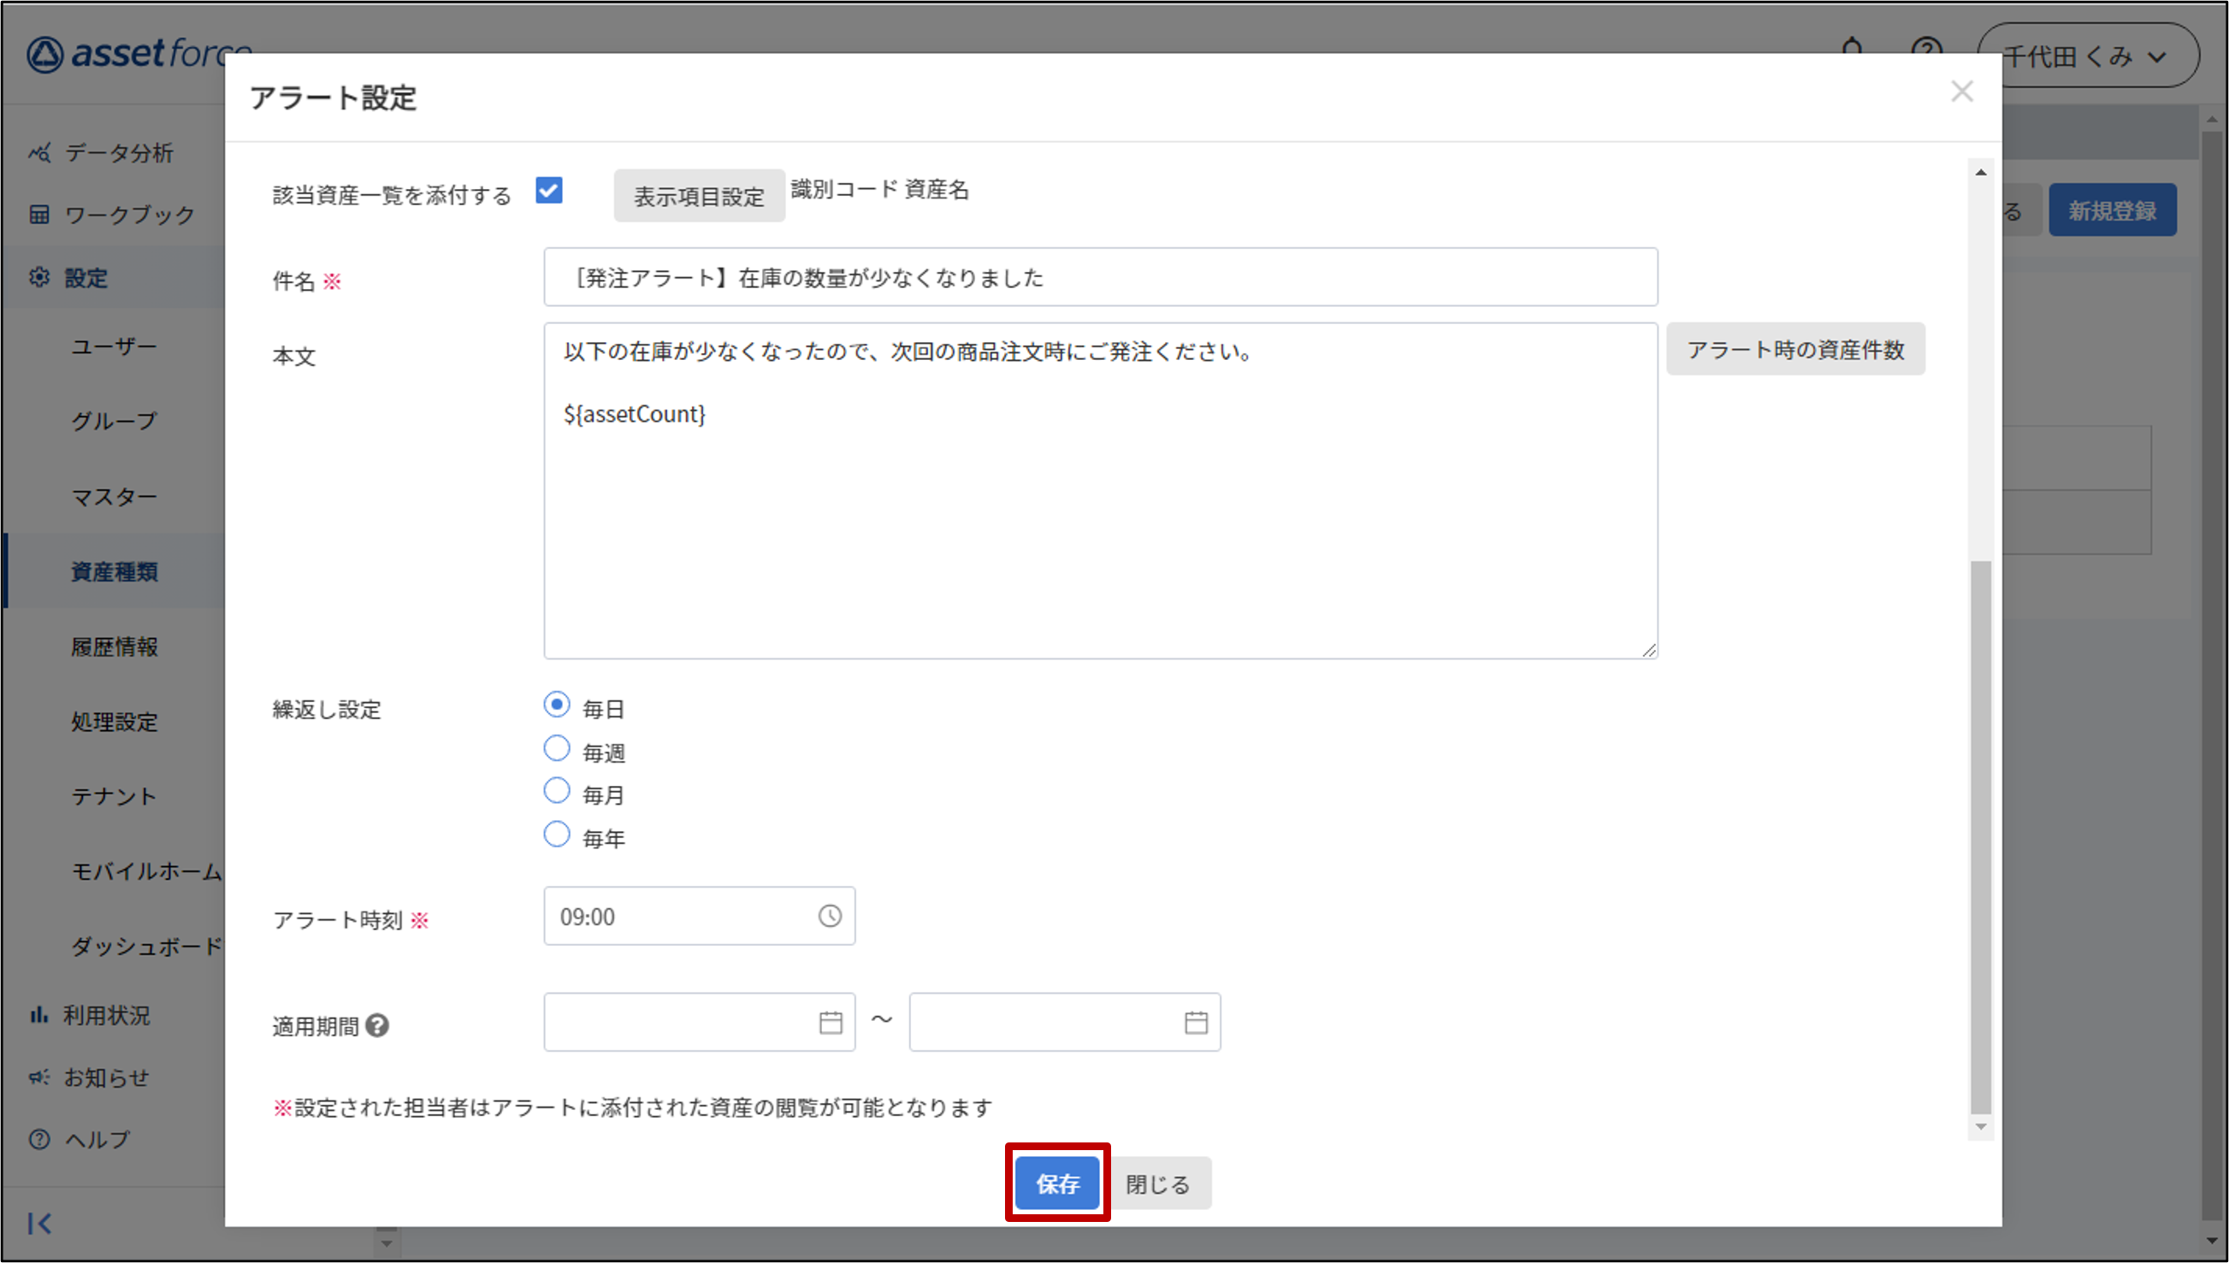Click the help icon beside 適用期間
This screenshot has width=2229, height=1263.
tap(377, 1026)
